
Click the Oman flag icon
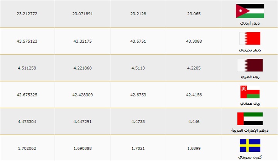click(250, 91)
